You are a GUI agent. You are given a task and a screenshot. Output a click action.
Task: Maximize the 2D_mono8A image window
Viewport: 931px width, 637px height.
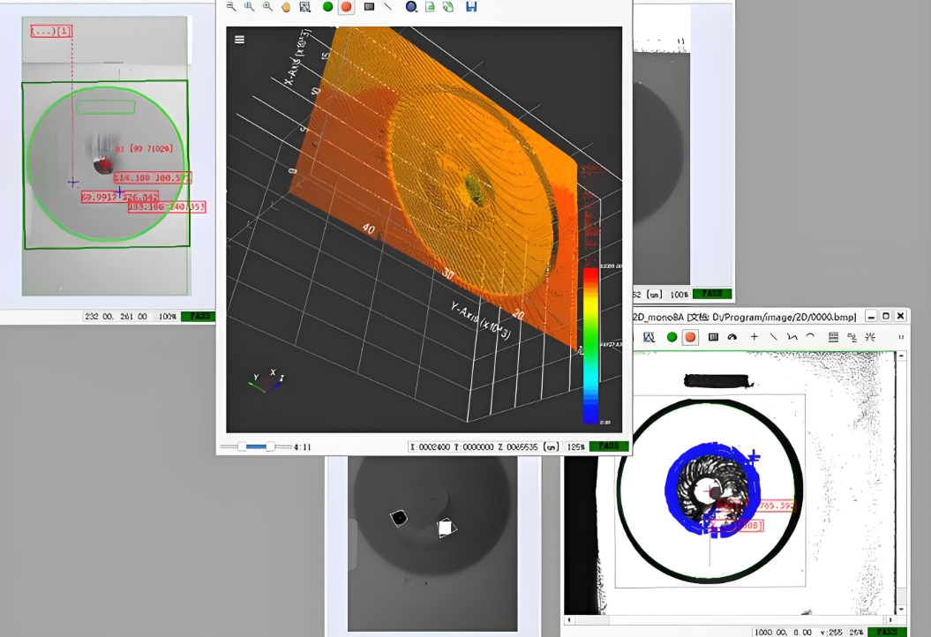(x=886, y=316)
